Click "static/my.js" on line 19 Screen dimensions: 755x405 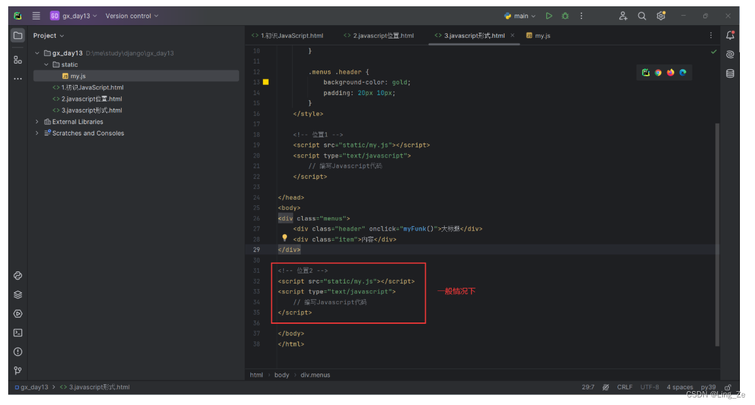[365, 145]
